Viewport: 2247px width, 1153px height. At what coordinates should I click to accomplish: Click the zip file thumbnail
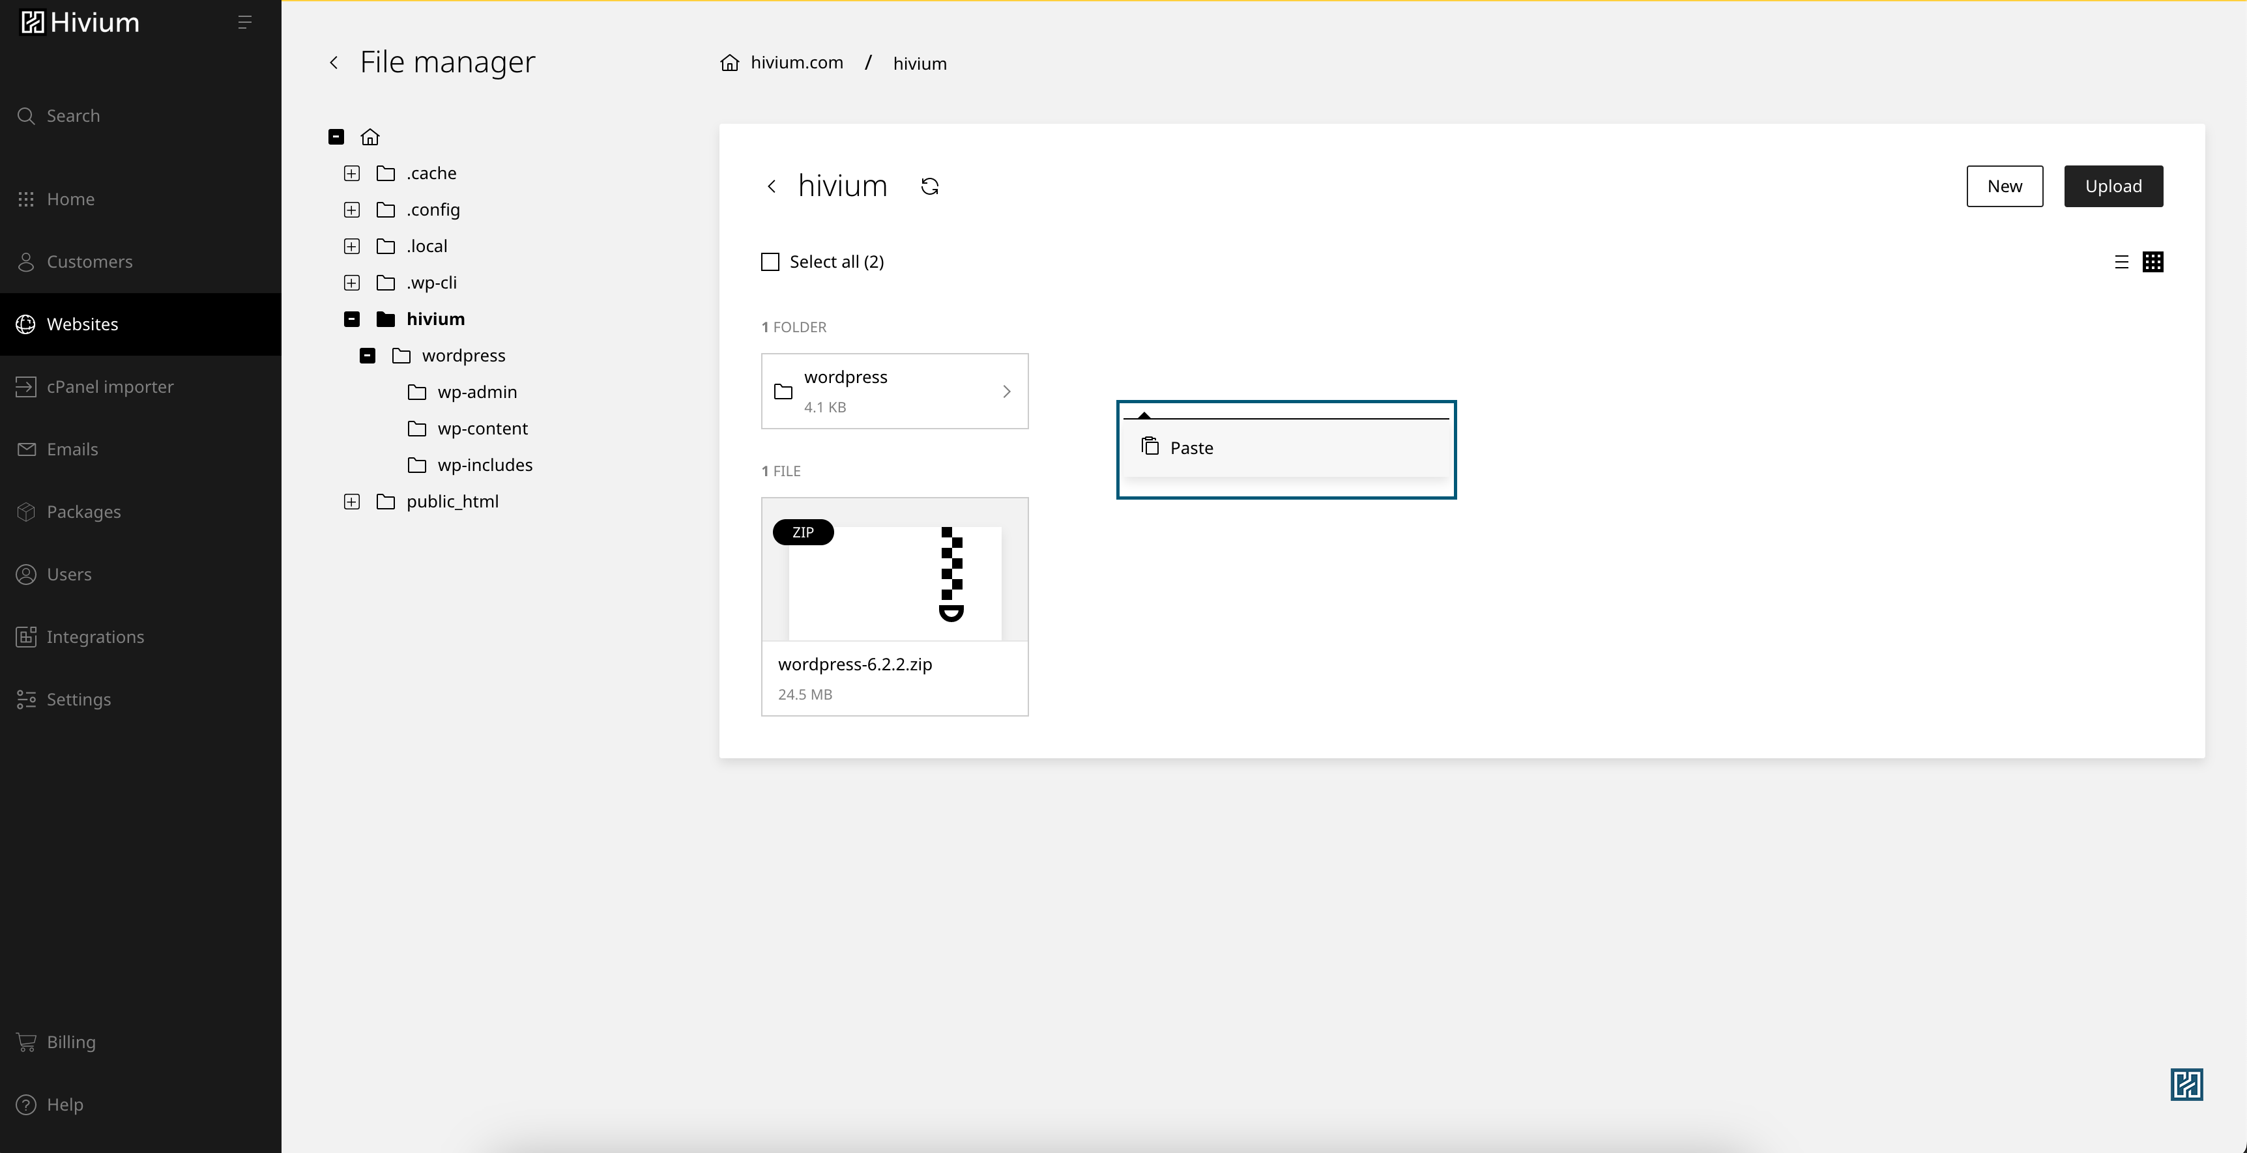click(895, 569)
